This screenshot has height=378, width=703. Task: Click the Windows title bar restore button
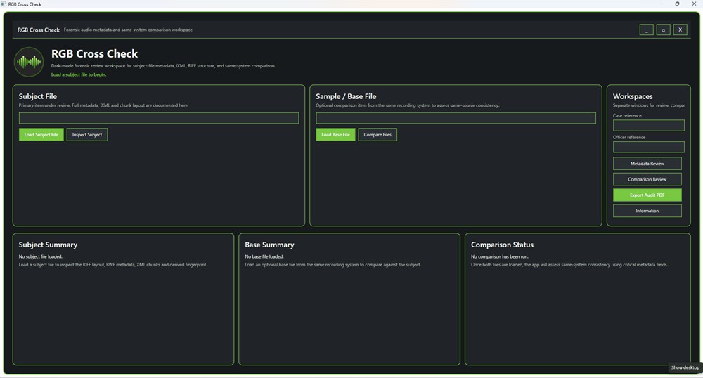pos(677,4)
